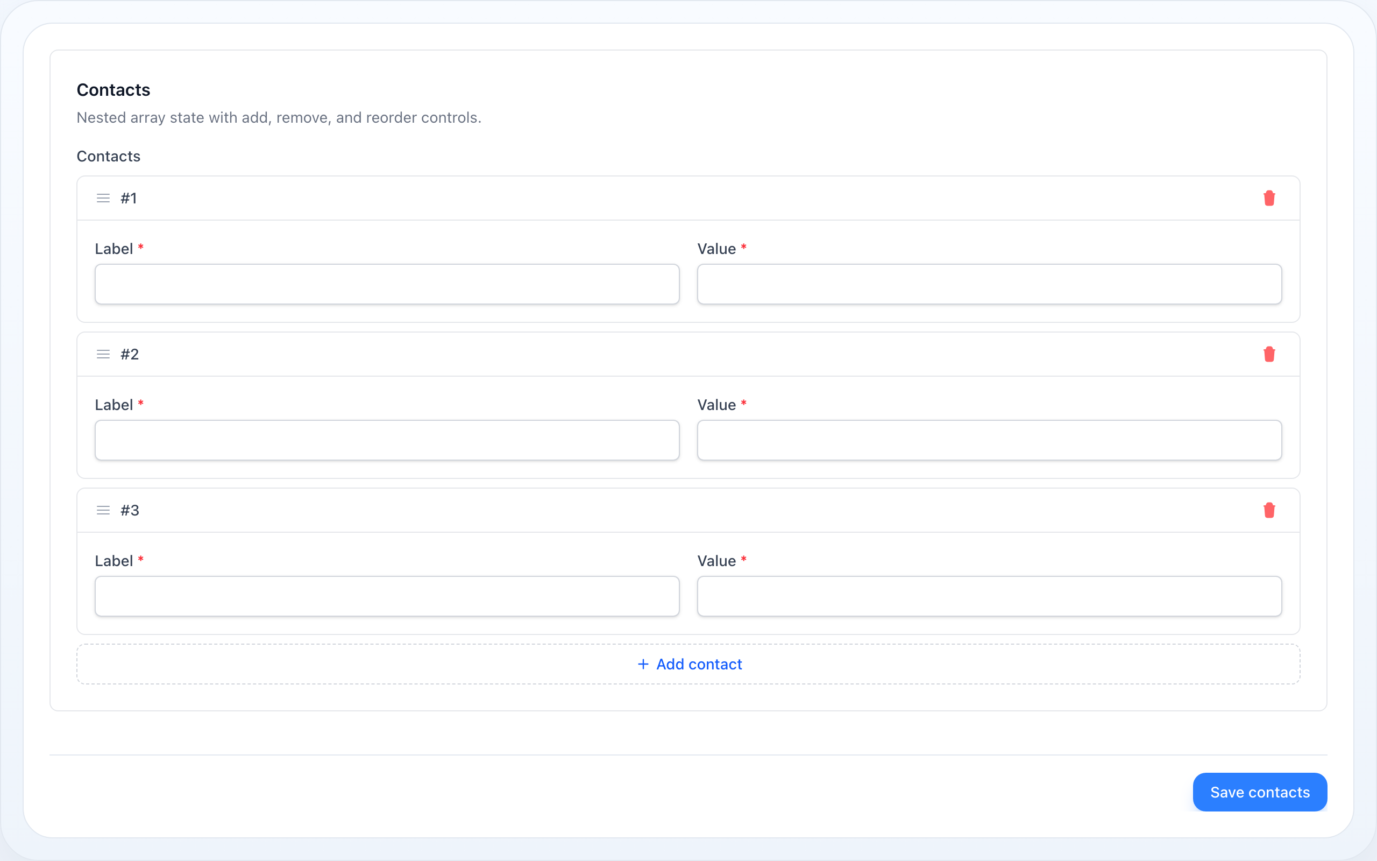Click the Contacts field label above the list

click(x=109, y=156)
